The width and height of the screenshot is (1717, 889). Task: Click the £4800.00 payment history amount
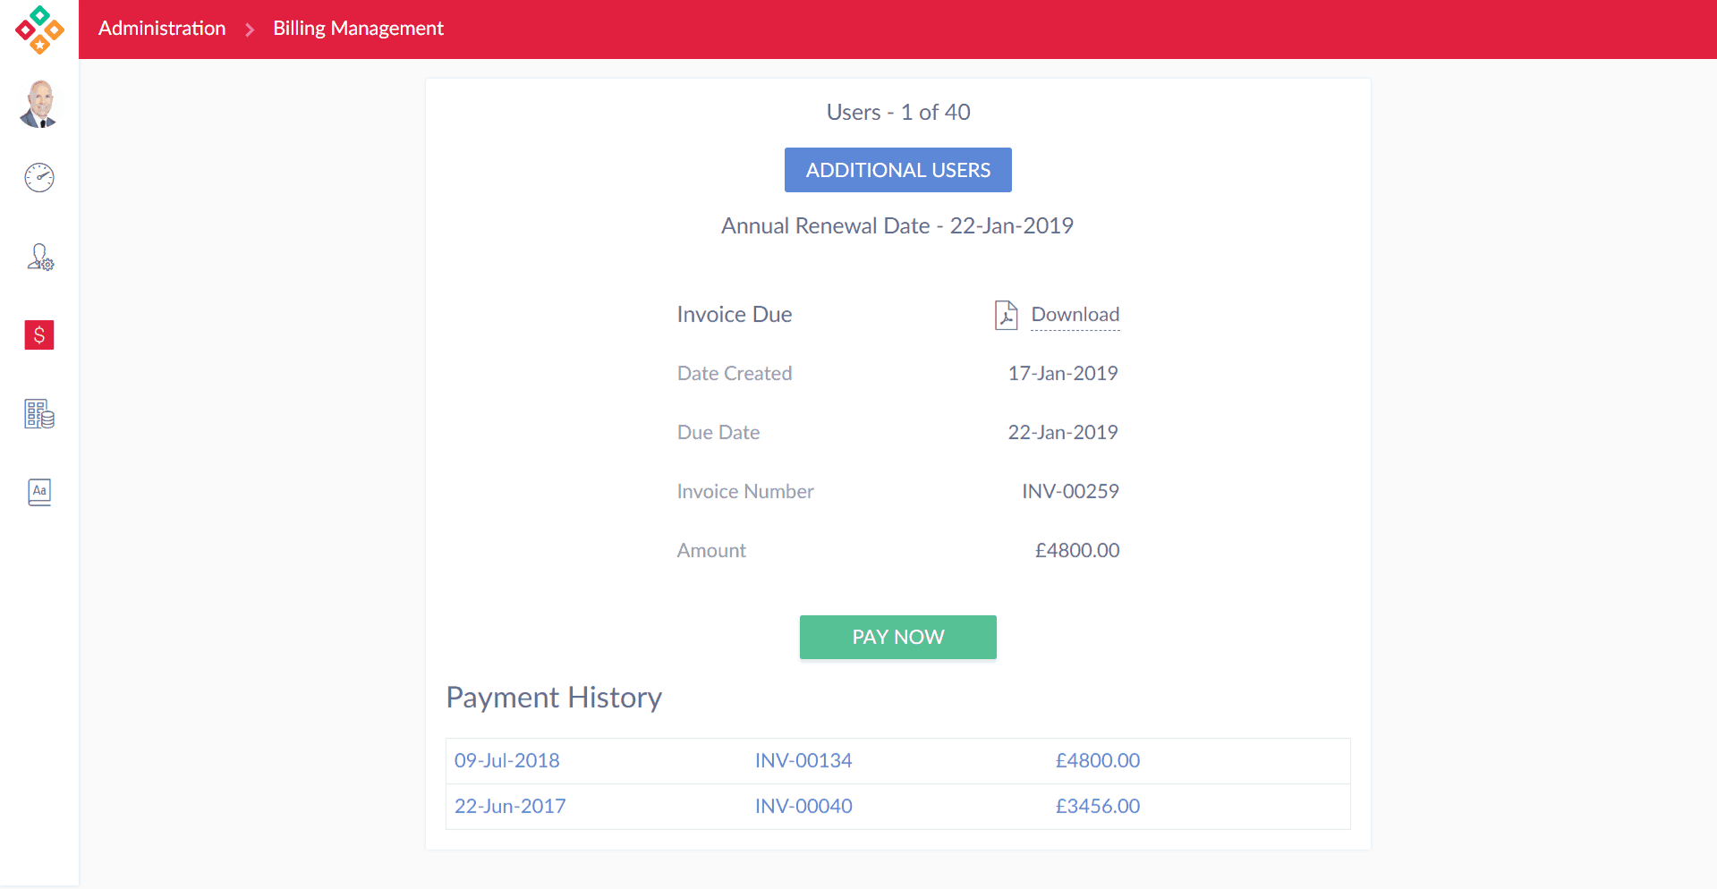[x=1097, y=760]
